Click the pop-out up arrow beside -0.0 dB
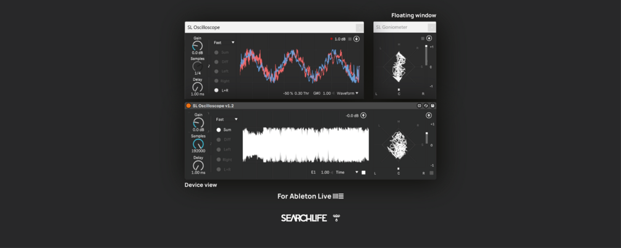The image size is (621, 248). [363, 115]
